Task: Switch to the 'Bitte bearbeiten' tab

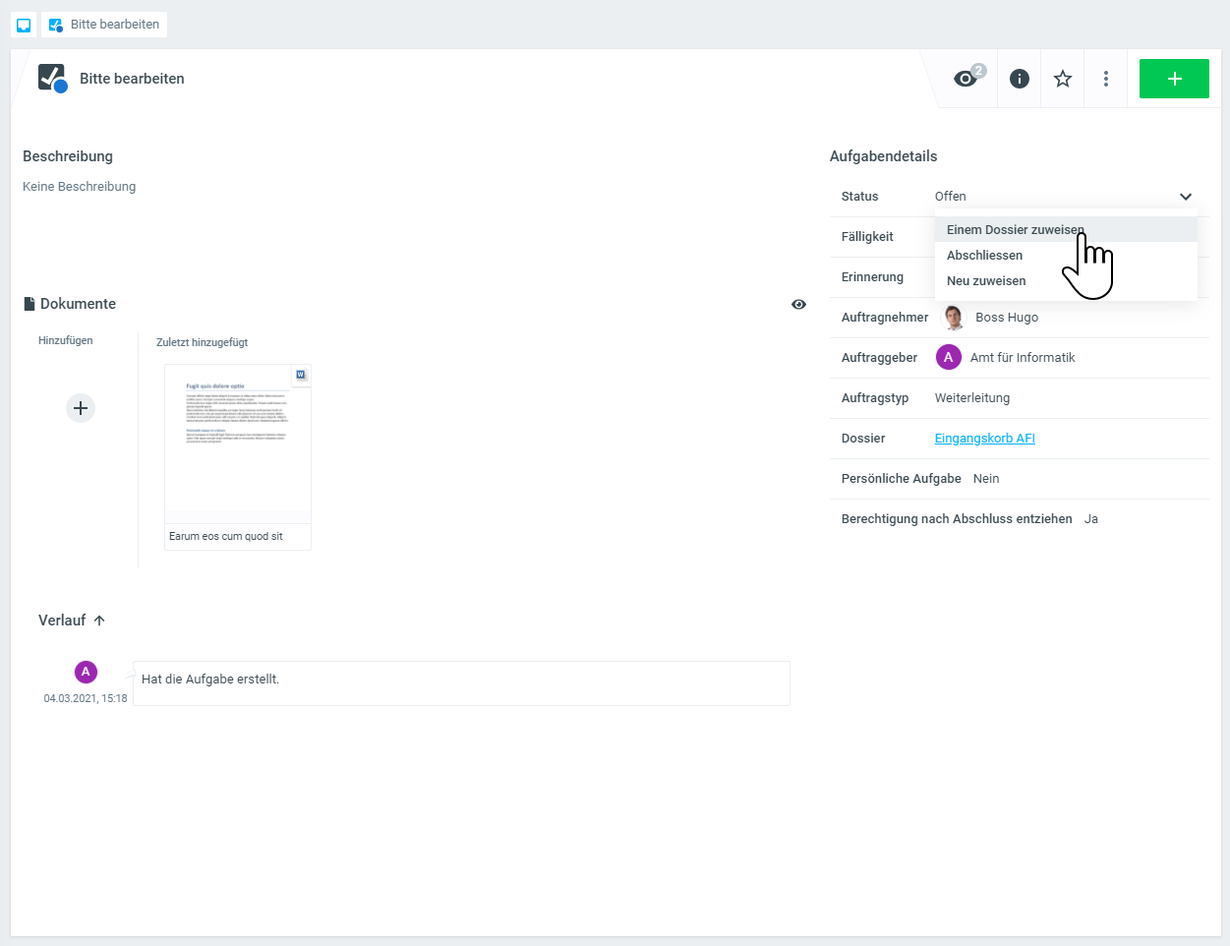Action: (x=104, y=25)
